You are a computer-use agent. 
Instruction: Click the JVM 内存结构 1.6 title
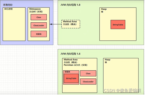pyautogui.click(x=70, y=54)
